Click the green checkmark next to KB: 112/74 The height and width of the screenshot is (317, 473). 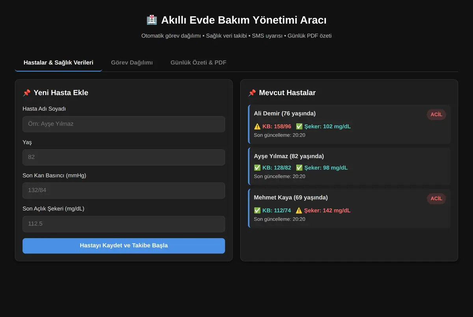[257, 210]
